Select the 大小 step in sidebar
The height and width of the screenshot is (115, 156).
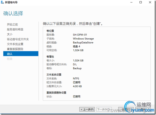click(x=10, y=34)
